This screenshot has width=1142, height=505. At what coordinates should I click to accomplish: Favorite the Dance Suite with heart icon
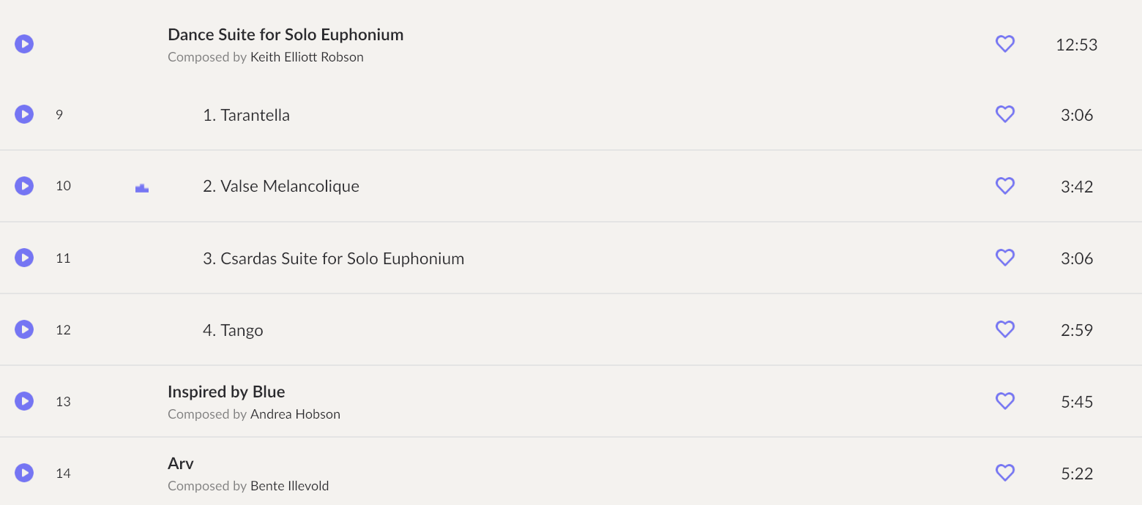(1005, 44)
